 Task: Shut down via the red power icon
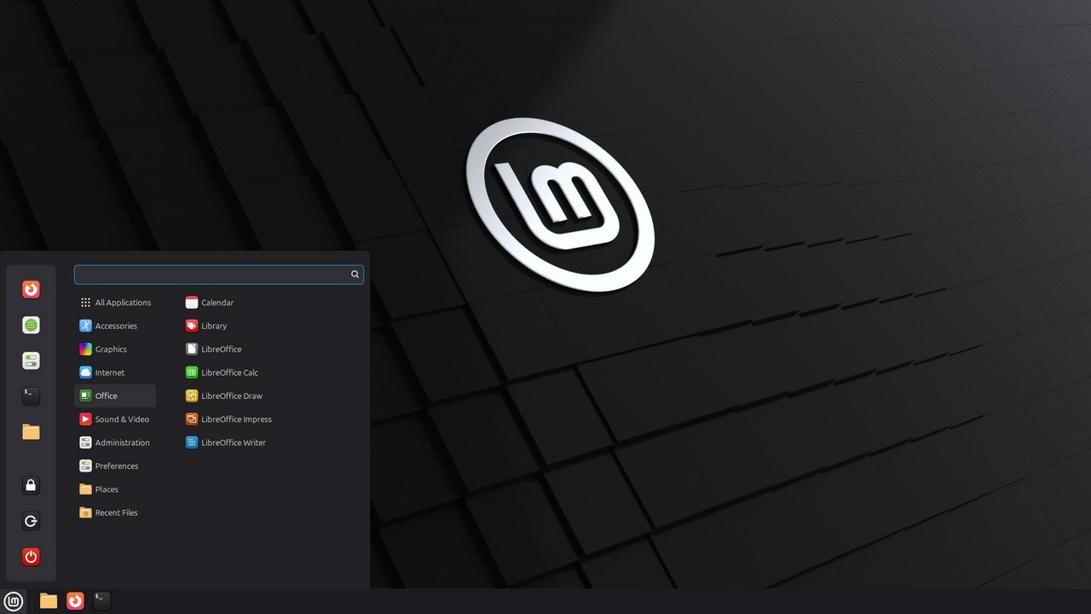tap(31, 556)
